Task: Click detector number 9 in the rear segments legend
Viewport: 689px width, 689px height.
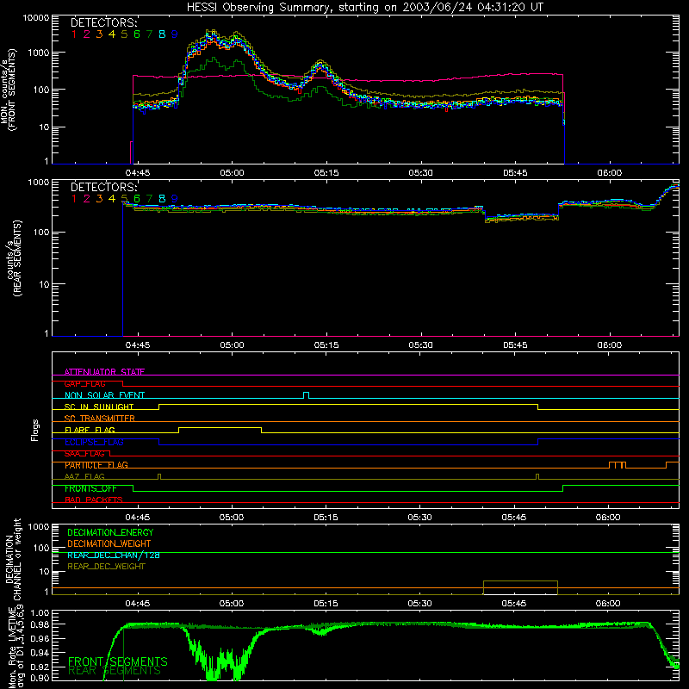Action: pyautogui.click(x=175, y=199)
